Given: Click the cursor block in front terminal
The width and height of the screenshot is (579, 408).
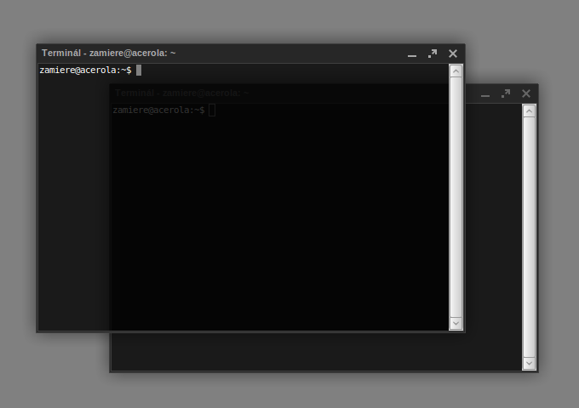Looking at the screenshot, I should coord(139,70).
